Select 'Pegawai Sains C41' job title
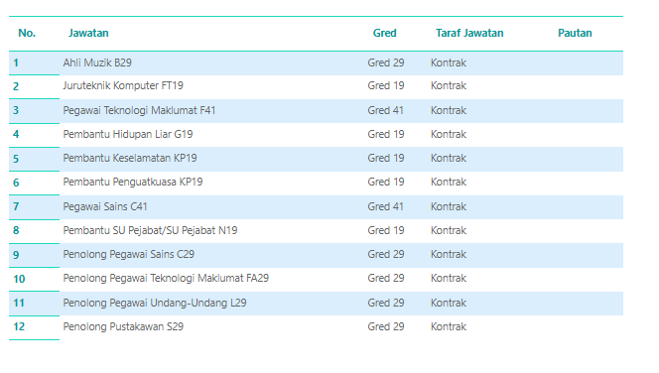 tap(105, 206)
